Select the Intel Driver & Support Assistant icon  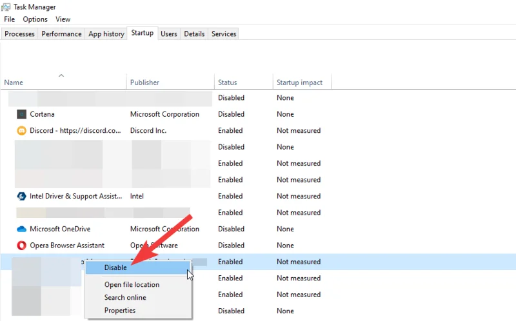pyautogui.click(x=21, y=196)
